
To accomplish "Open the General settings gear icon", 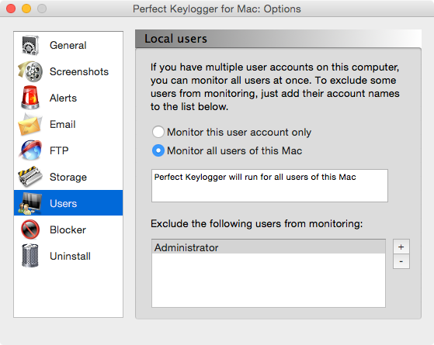I will (30, 45).
